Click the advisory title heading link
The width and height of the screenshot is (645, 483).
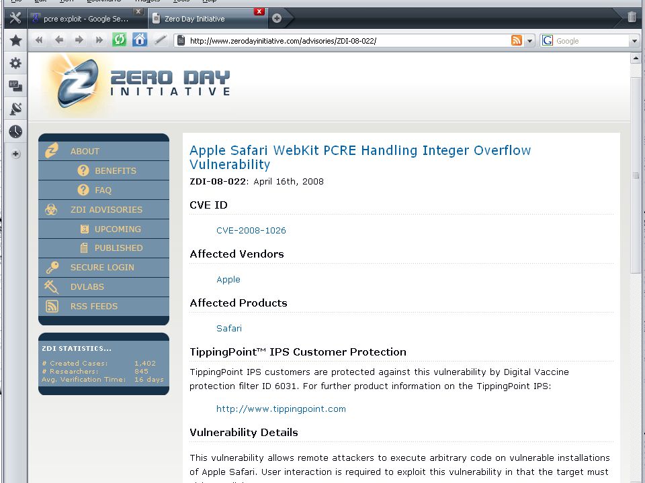point(360,157)
